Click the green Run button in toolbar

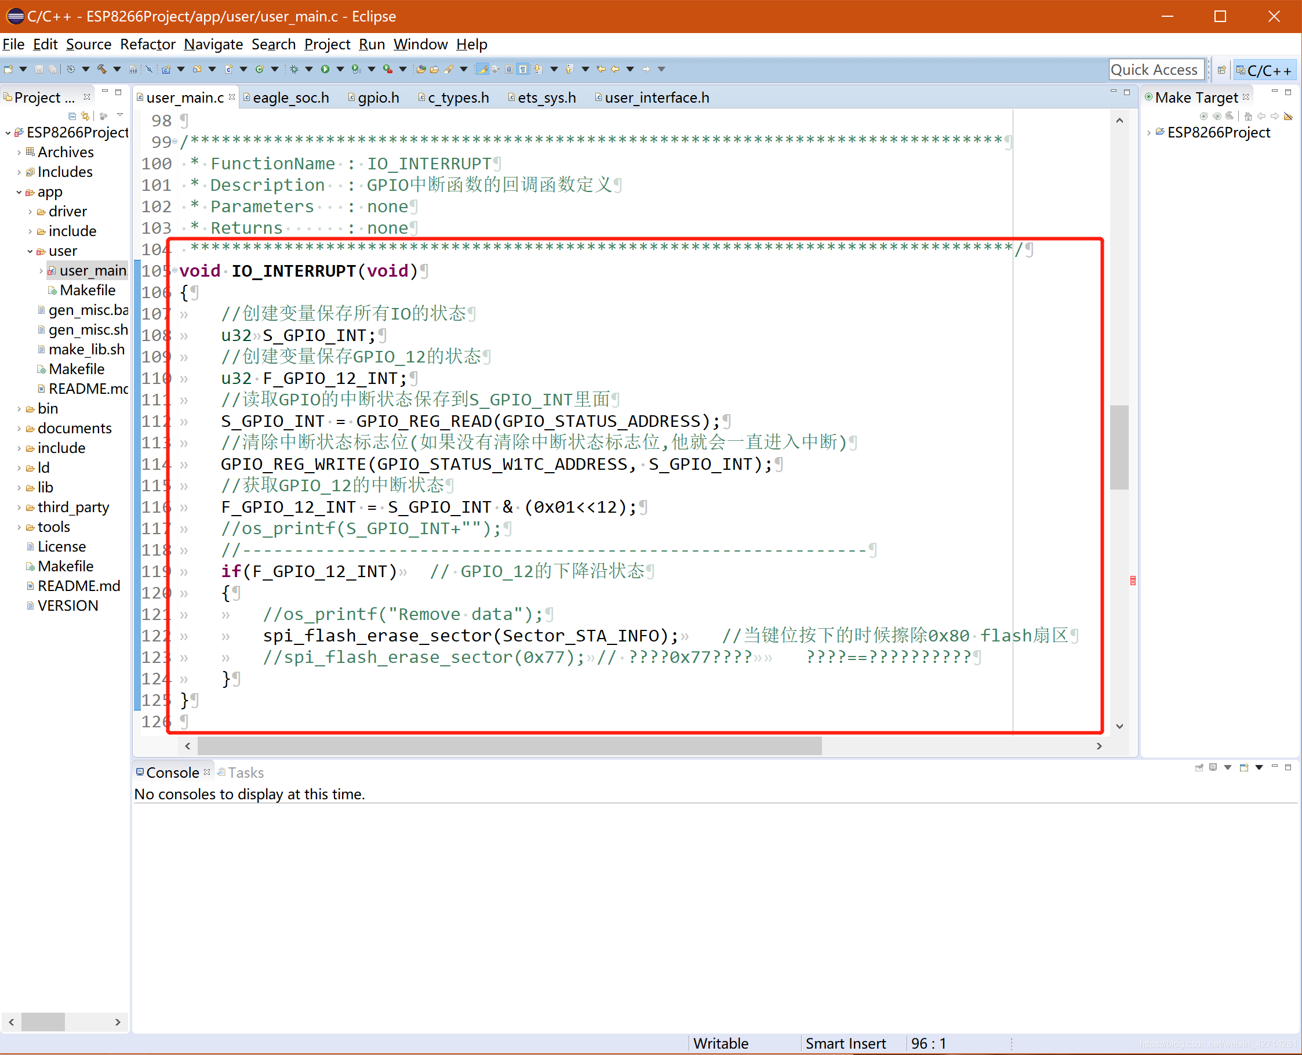click(325, 69)
